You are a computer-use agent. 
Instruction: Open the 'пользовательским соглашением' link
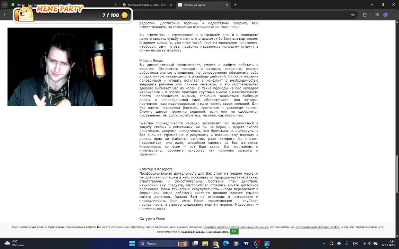pos(204,231)
